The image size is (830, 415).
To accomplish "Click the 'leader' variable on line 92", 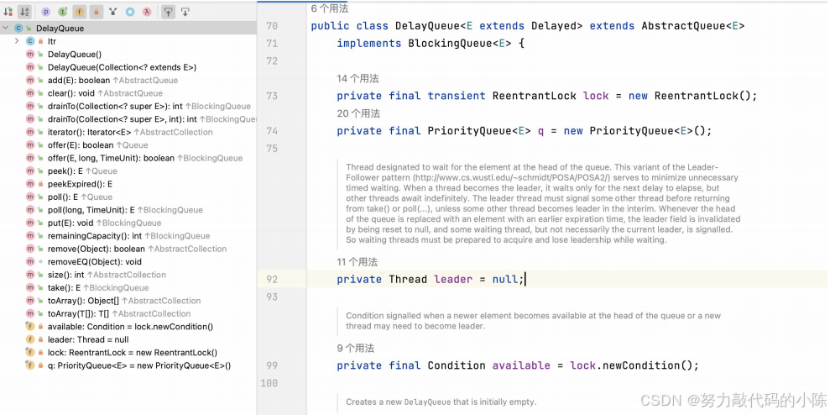I will (x=453, y=279).
